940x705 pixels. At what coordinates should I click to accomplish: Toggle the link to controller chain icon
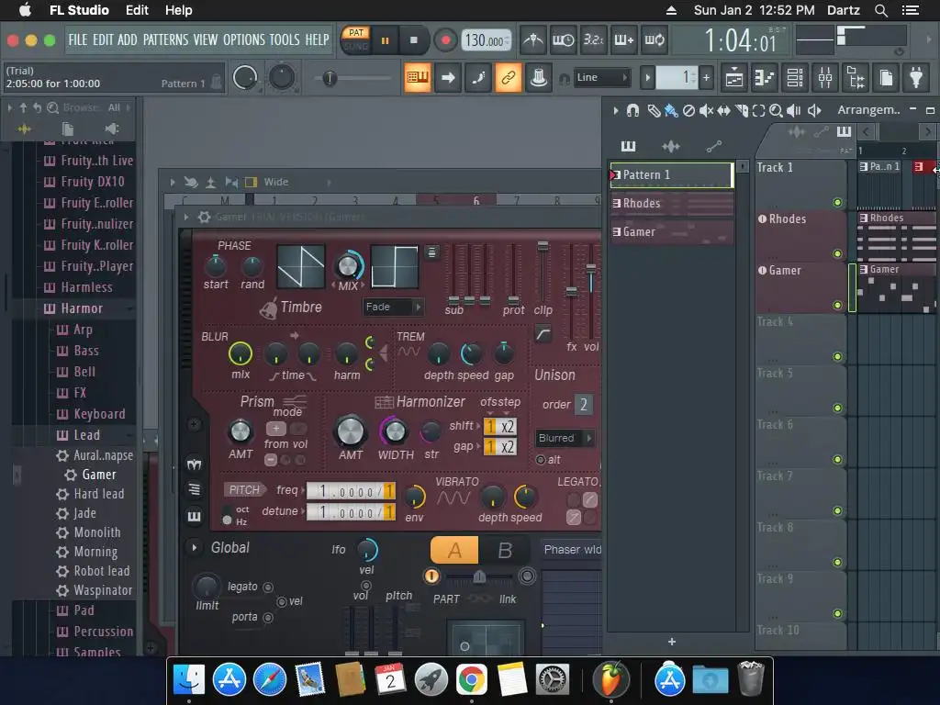(508, 77)
